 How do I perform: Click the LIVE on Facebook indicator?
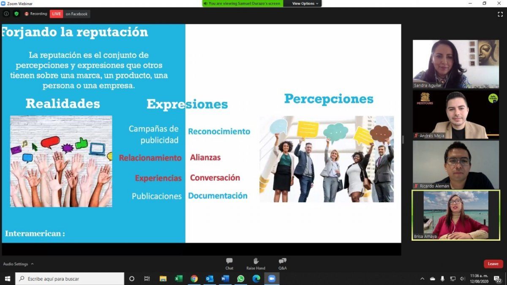(70, 14)
